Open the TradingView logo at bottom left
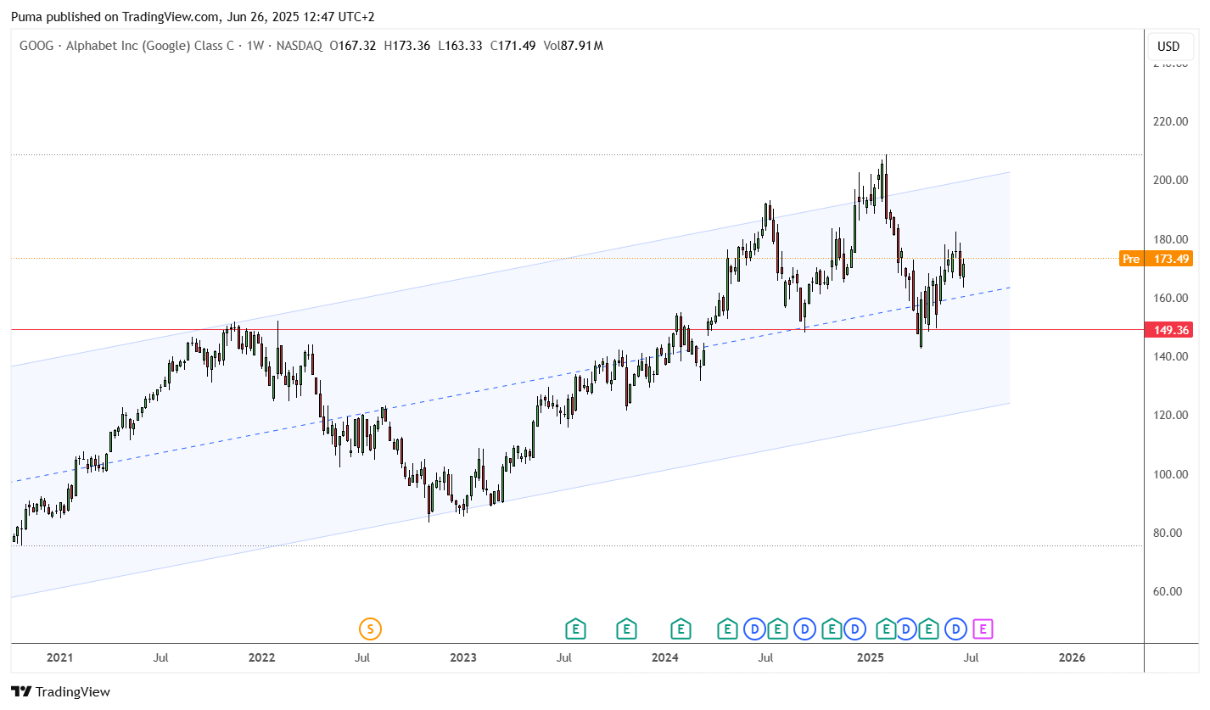This screenshot has height=710, width=1210. coord(61,691)
